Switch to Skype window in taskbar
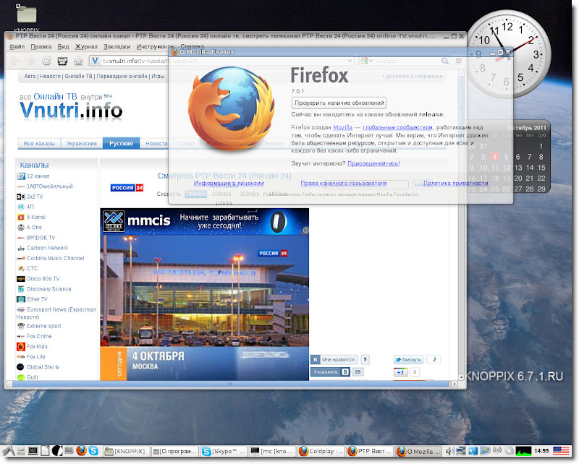 coord(224,451)
